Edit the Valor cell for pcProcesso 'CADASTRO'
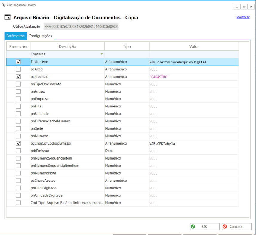Image resolution: width=256 pixels, height=235 pixels. point(194,77)
